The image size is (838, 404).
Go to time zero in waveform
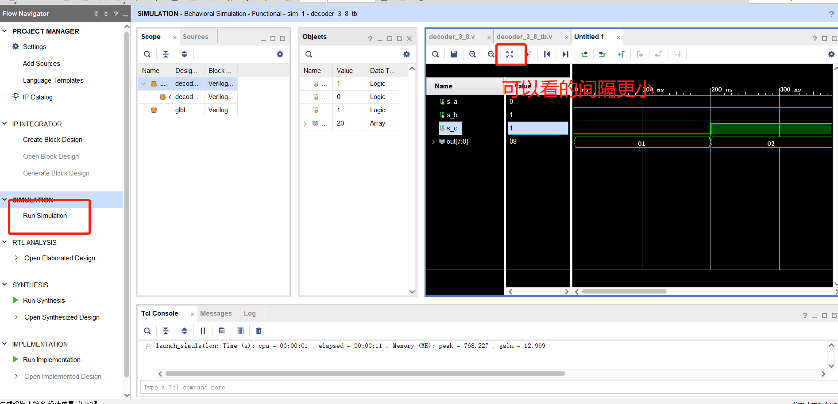pyautogui.click(x=547, y=54)
